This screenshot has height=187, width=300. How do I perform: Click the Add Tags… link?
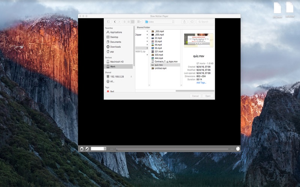tap(201, 83)
